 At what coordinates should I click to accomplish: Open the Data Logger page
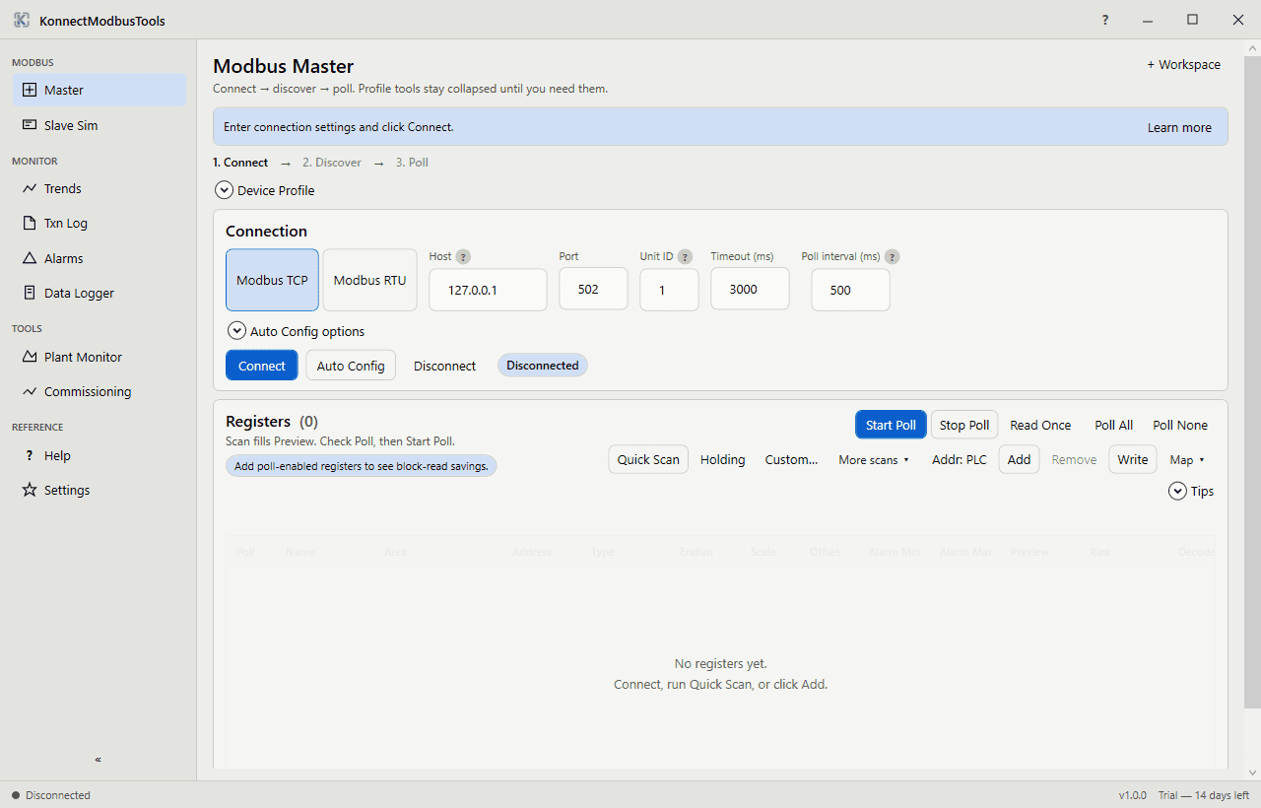pyautogui.click(x=100, y=293)
